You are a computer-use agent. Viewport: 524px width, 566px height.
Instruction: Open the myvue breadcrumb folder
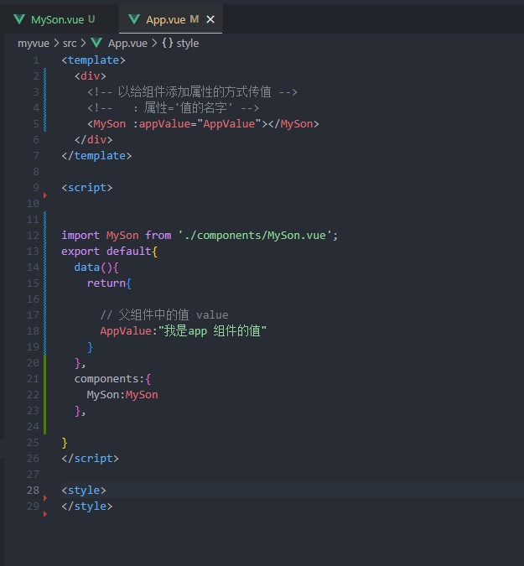(34, 43)
